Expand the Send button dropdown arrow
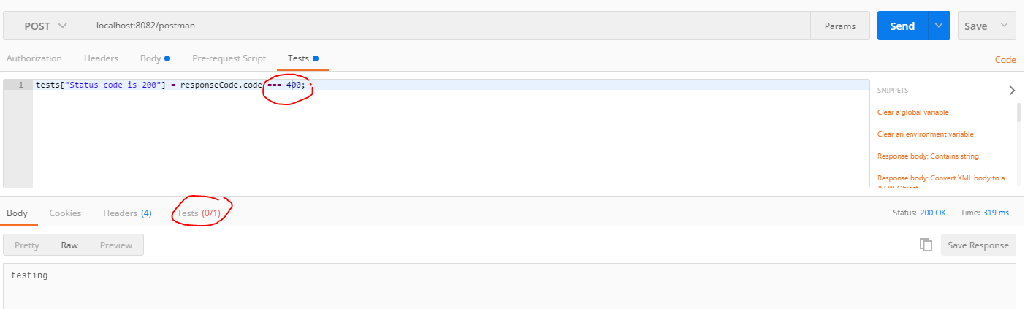 tap(939, 26)
